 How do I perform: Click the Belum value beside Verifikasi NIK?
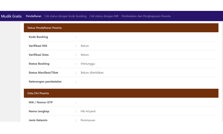85,46
